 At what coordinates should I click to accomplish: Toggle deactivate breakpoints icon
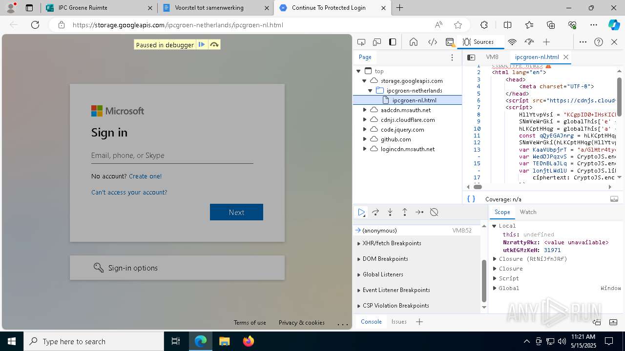(434, 212)
